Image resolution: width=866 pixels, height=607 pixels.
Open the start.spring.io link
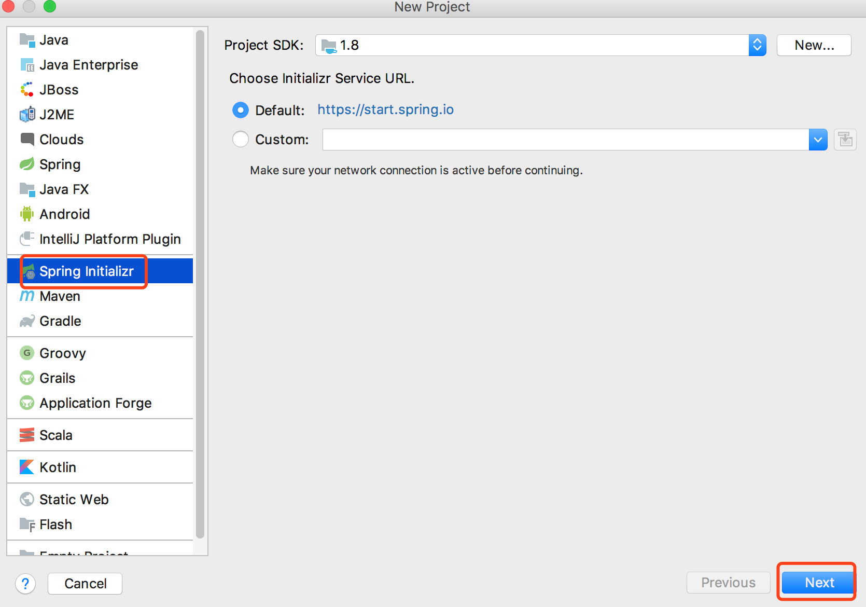385,109
